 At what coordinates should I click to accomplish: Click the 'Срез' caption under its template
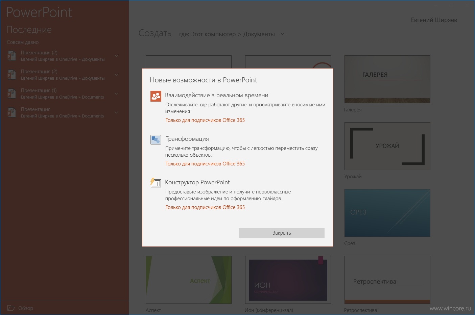click(350, 243)
